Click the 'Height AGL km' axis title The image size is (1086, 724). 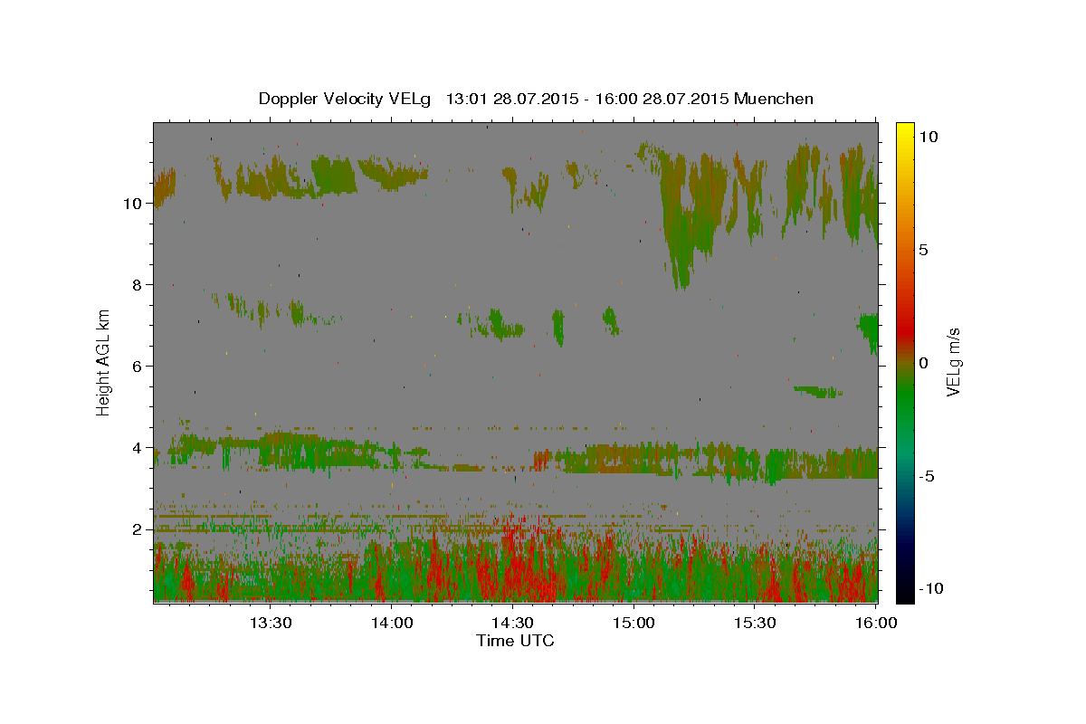tap(104, 362)
